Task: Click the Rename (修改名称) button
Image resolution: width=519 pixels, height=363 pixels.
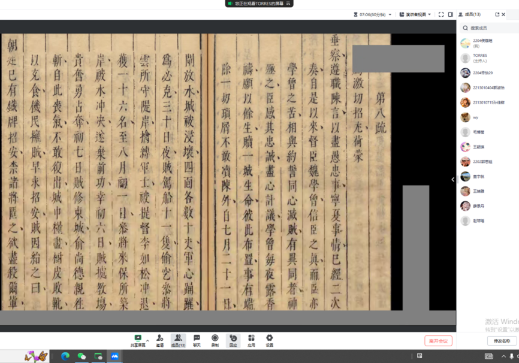Action: coord(502,341)
